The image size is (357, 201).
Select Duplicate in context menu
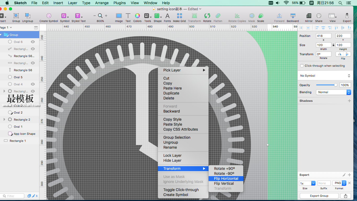click(x=183, y=93)
